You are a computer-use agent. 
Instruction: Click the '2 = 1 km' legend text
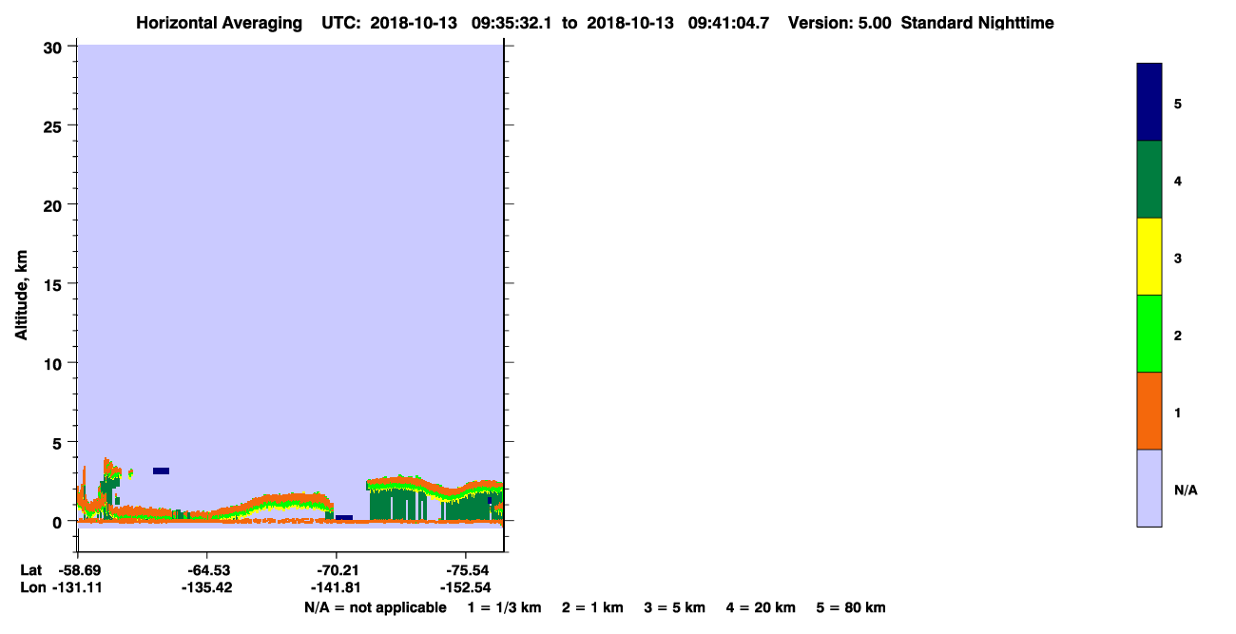(592, 607)
